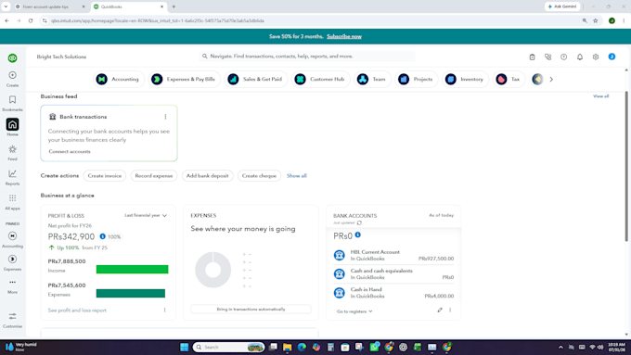Show more shortcuts with the right chevron
This screenshot has width=631, height=355.
click(551, 80)
